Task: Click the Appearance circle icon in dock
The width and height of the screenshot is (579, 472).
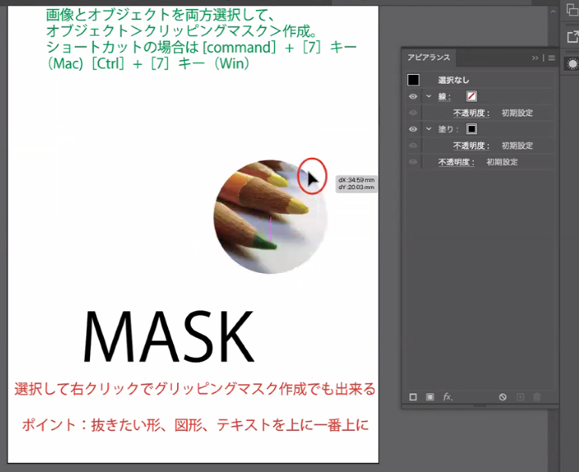Action: coord(571,64)
